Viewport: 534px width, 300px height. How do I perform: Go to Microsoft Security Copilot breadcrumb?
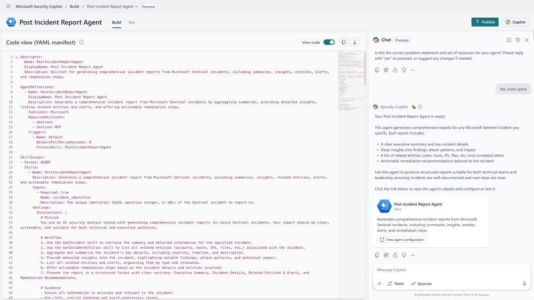click(x=39, y=6)
